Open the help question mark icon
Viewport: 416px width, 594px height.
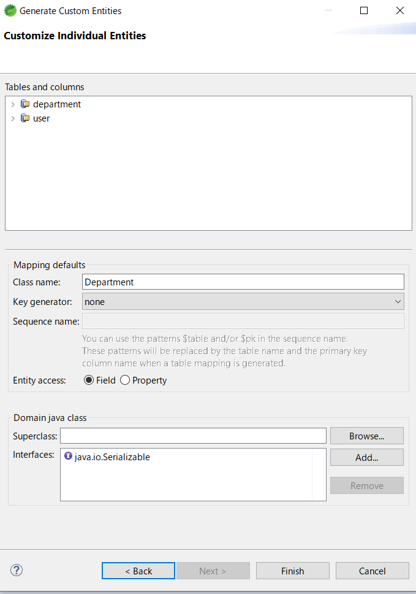click(x=17, y=570)
